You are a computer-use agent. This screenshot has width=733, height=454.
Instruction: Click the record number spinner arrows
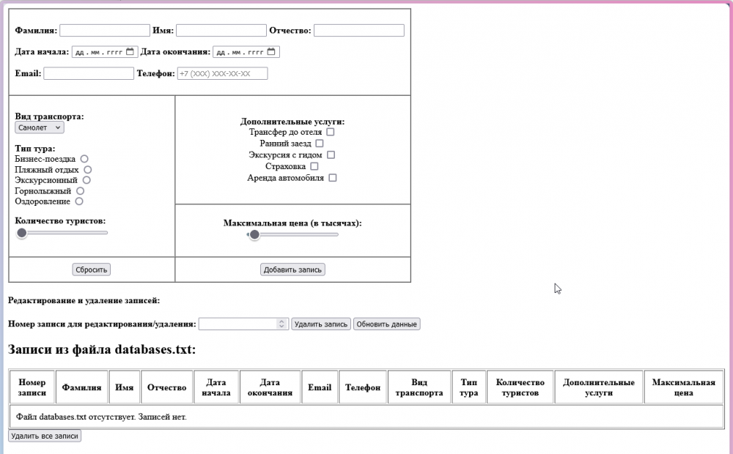(282, 324)
